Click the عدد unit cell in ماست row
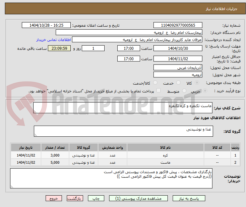 [112, 162]
